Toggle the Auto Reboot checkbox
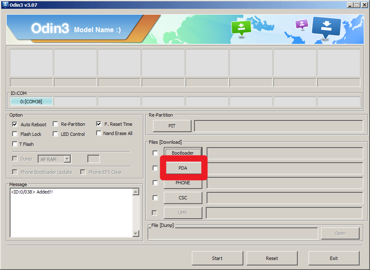Viewport: 370px width, 270px height. coord(15,124)
